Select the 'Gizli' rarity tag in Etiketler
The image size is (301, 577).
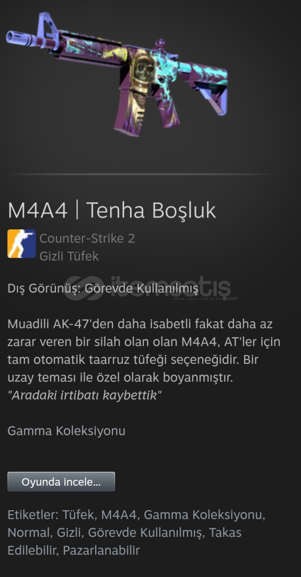[70, 533]
